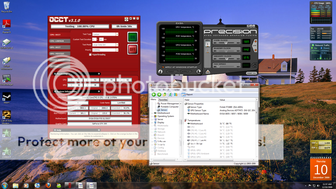Screen dimensions: 336x189
Task: Click the users icon in EVEREST toolbar
Action: (x=176, y=94)
